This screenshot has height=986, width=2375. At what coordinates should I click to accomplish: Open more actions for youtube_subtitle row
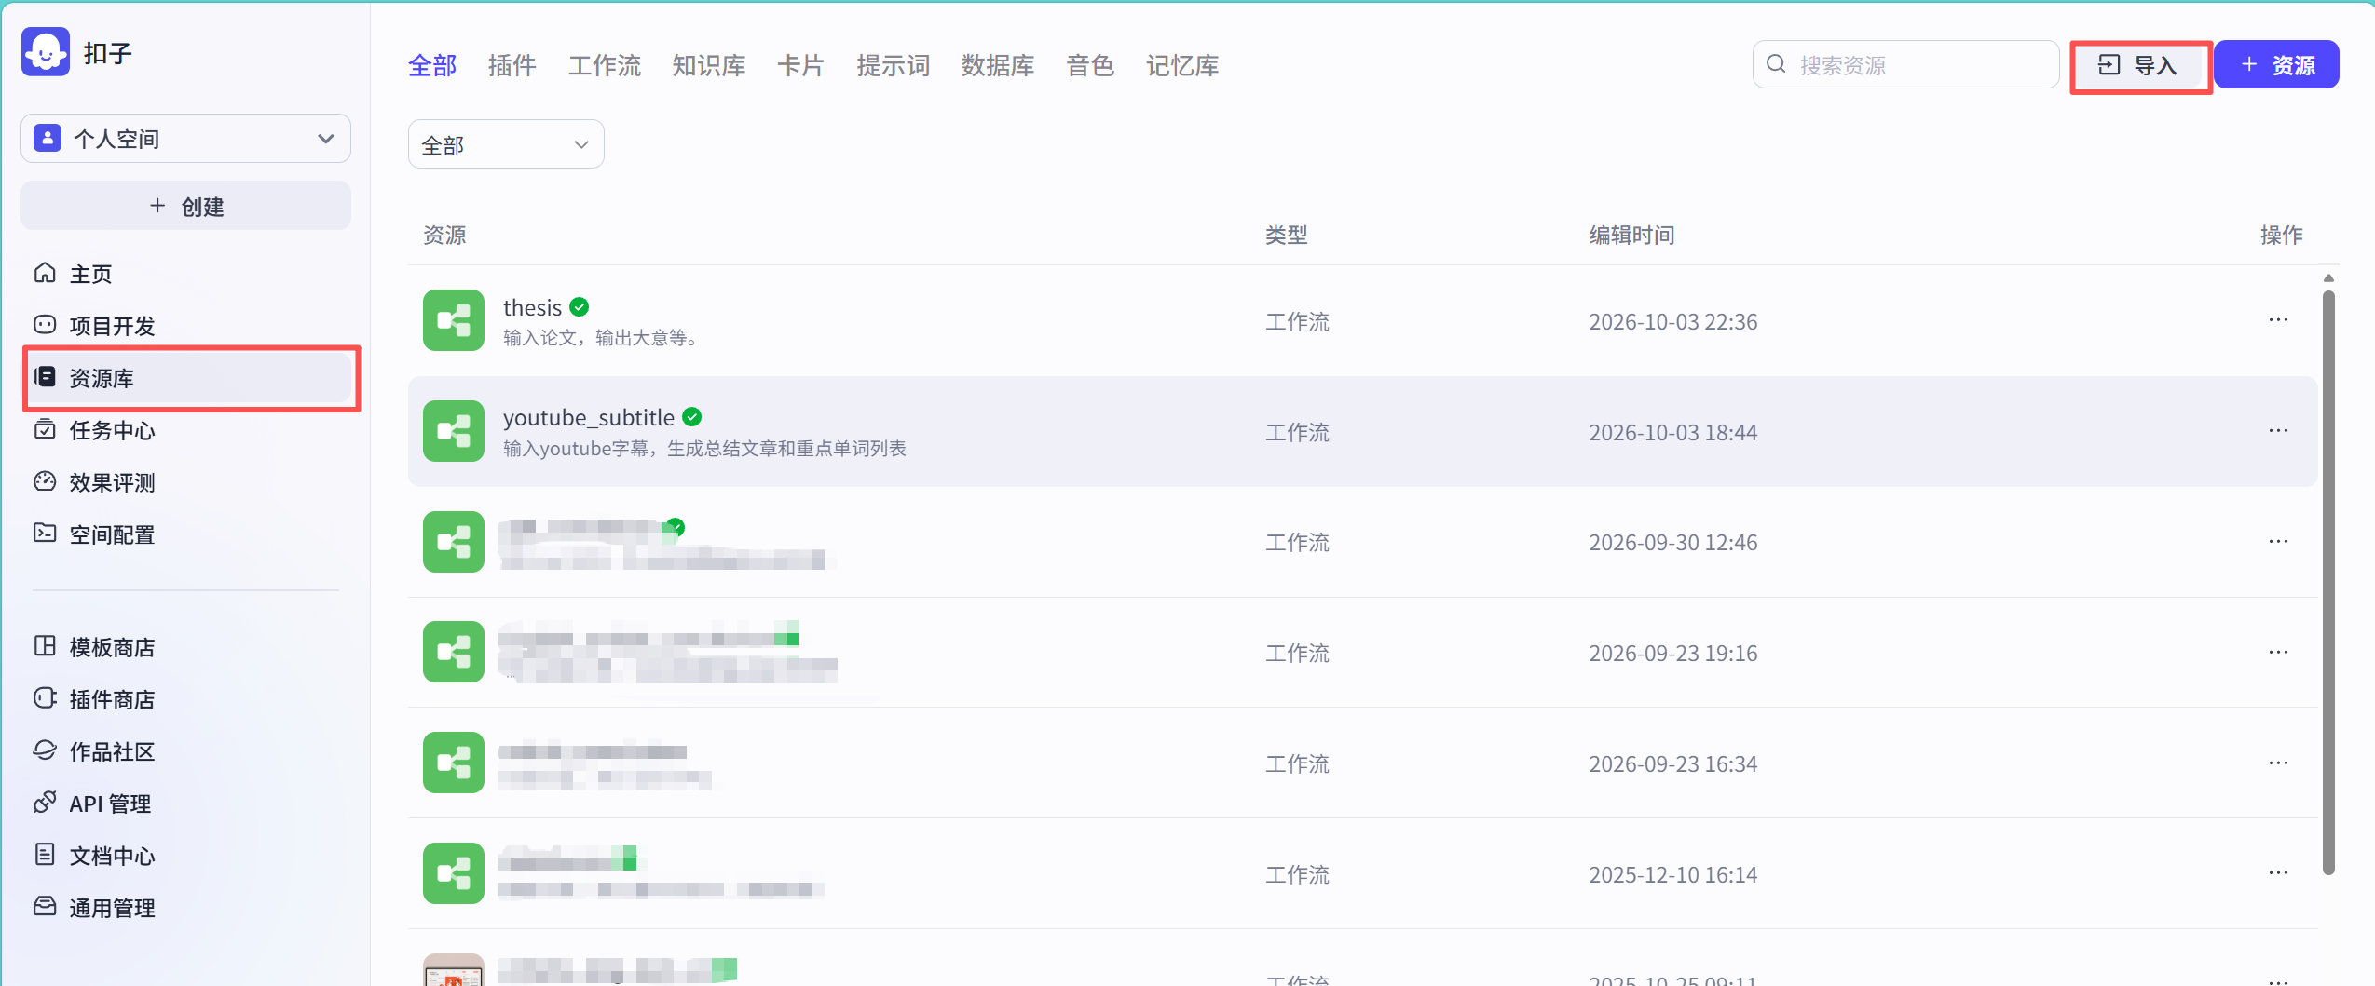tap(2278, 431)
